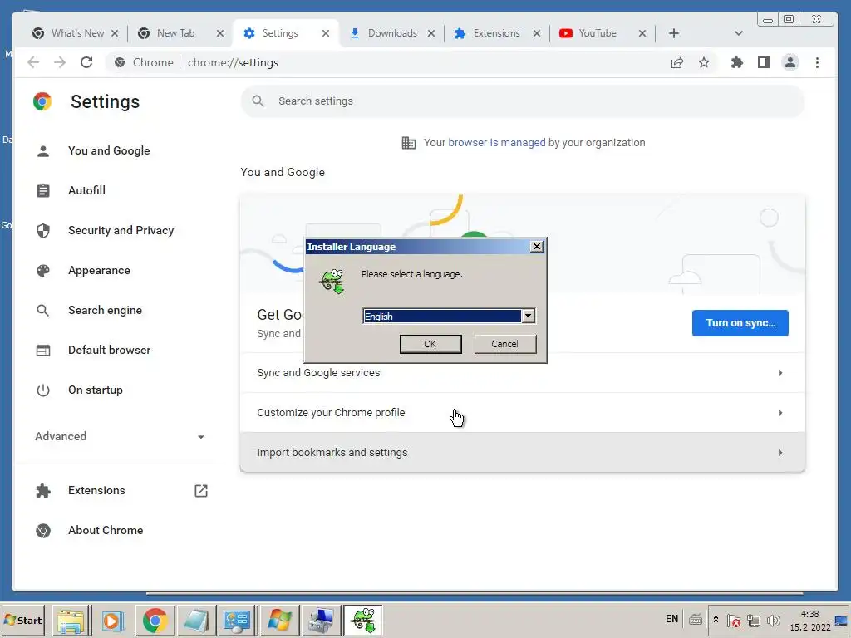851x638 pixels.
Task: Show hidden tray icons arrow
Action: 716,620
